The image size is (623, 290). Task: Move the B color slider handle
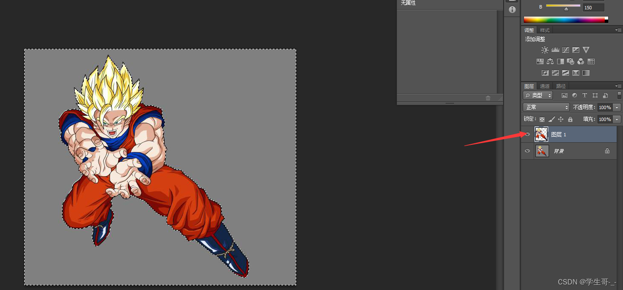click(x=566, y=8)
